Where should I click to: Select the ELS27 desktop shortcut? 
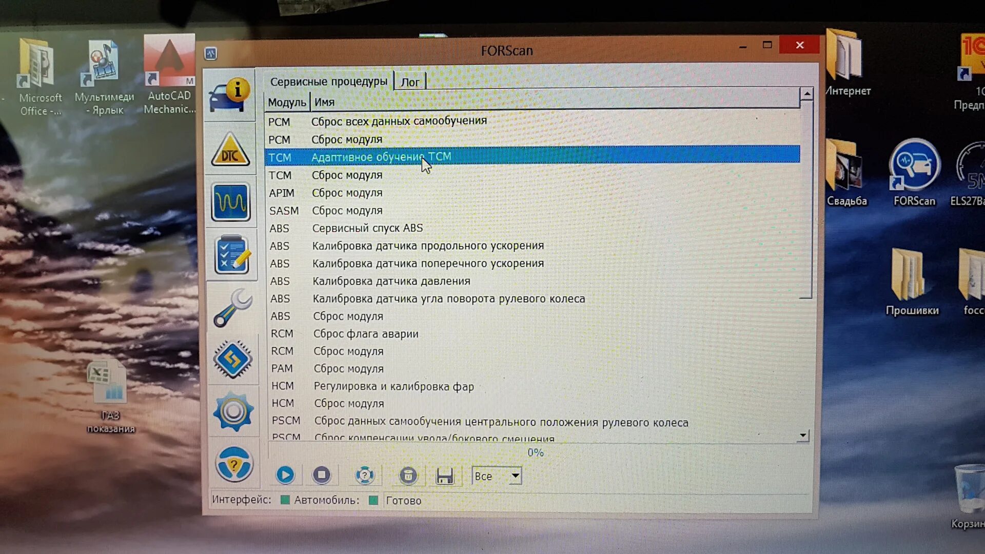coord(969,173)
